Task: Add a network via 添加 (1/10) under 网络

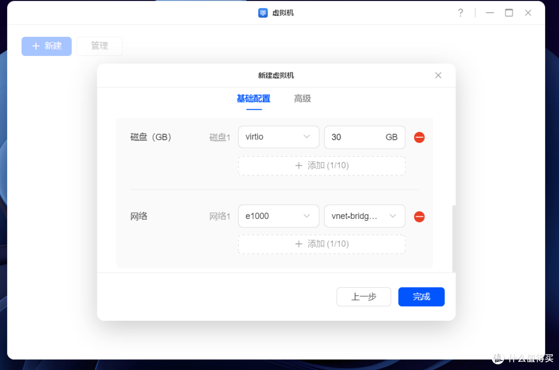Action: pos(321,244)
